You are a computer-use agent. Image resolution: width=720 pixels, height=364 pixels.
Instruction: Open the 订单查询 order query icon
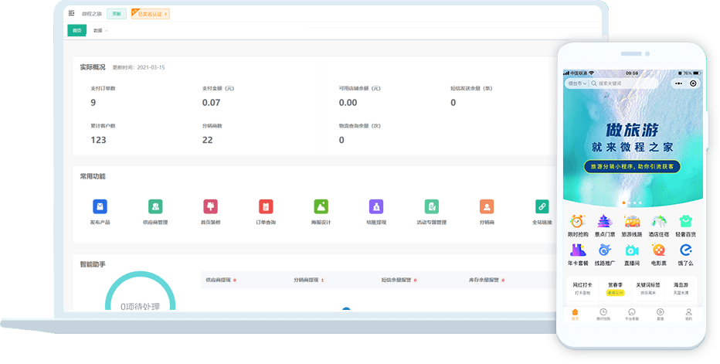[x=266, y=206]
